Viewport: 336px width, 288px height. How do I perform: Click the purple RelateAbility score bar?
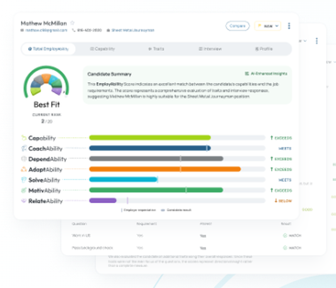103,201
